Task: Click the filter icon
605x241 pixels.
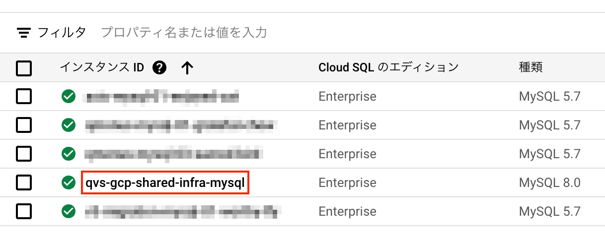Action: (23, 33)
